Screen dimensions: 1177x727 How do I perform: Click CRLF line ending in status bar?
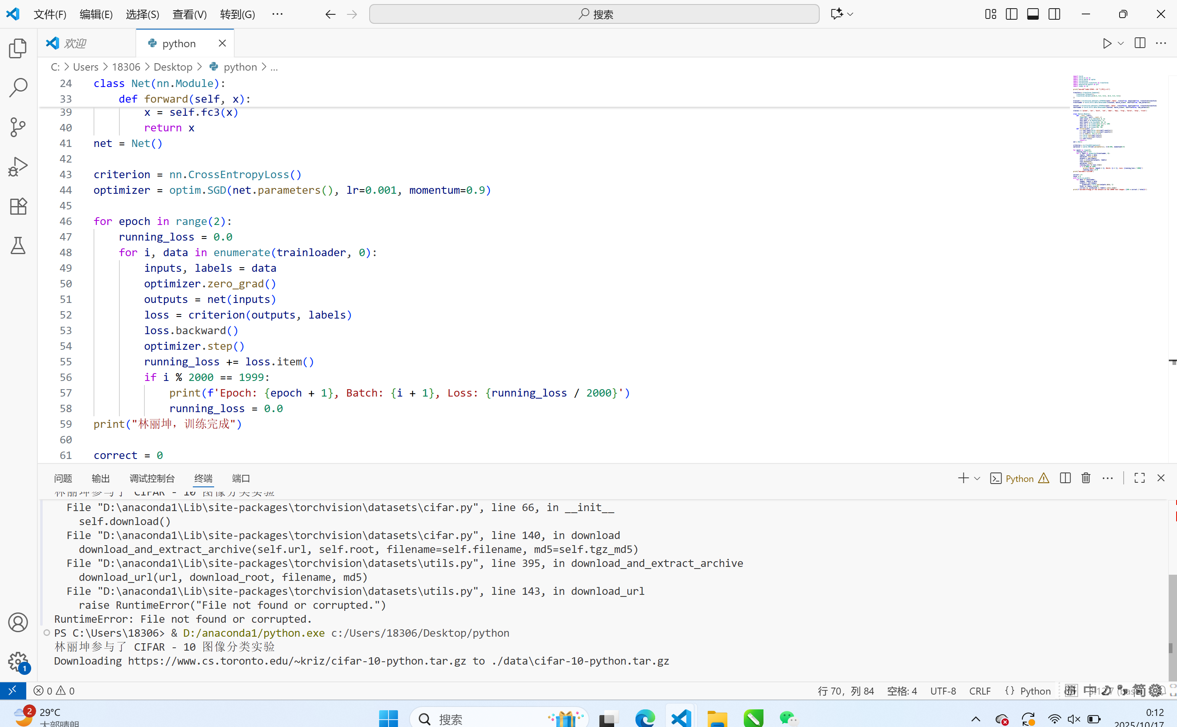pos(980,691)
